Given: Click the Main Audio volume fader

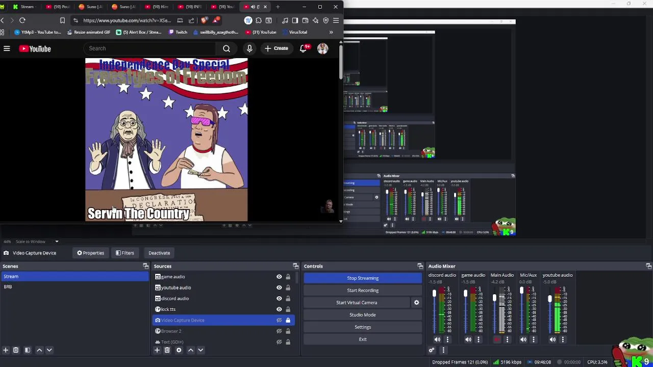Looking at the screenshot, I should point(494,298).
